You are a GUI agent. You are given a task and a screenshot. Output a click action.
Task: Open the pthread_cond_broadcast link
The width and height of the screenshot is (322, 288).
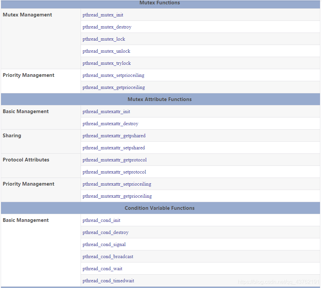click(x=108, y=256)
